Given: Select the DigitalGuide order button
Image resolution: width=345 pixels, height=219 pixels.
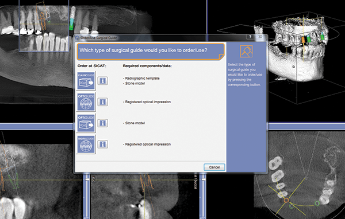Looking at the screenshot, I should [x=86, y=144].
